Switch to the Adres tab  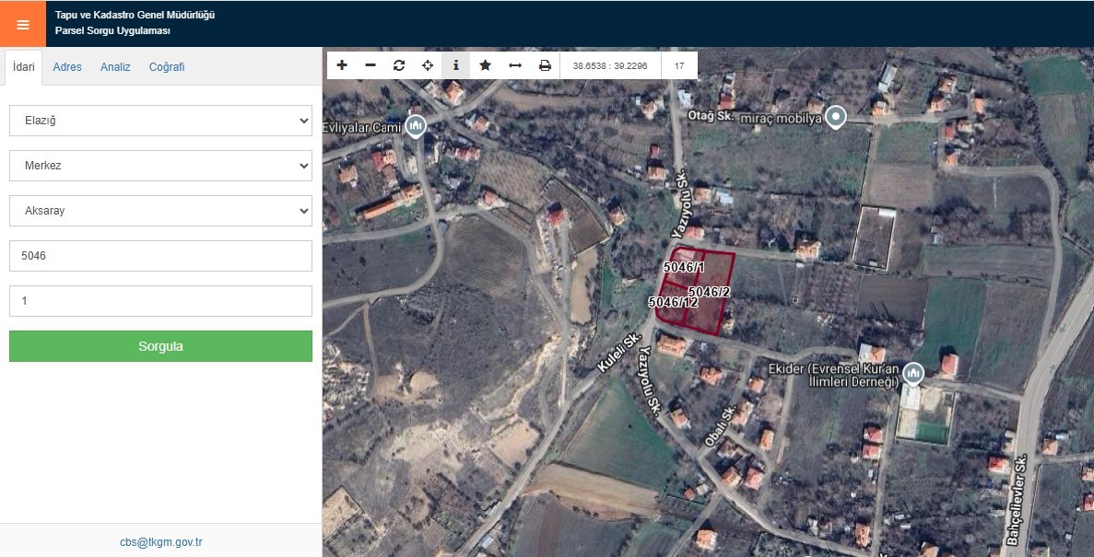(67, 67)
